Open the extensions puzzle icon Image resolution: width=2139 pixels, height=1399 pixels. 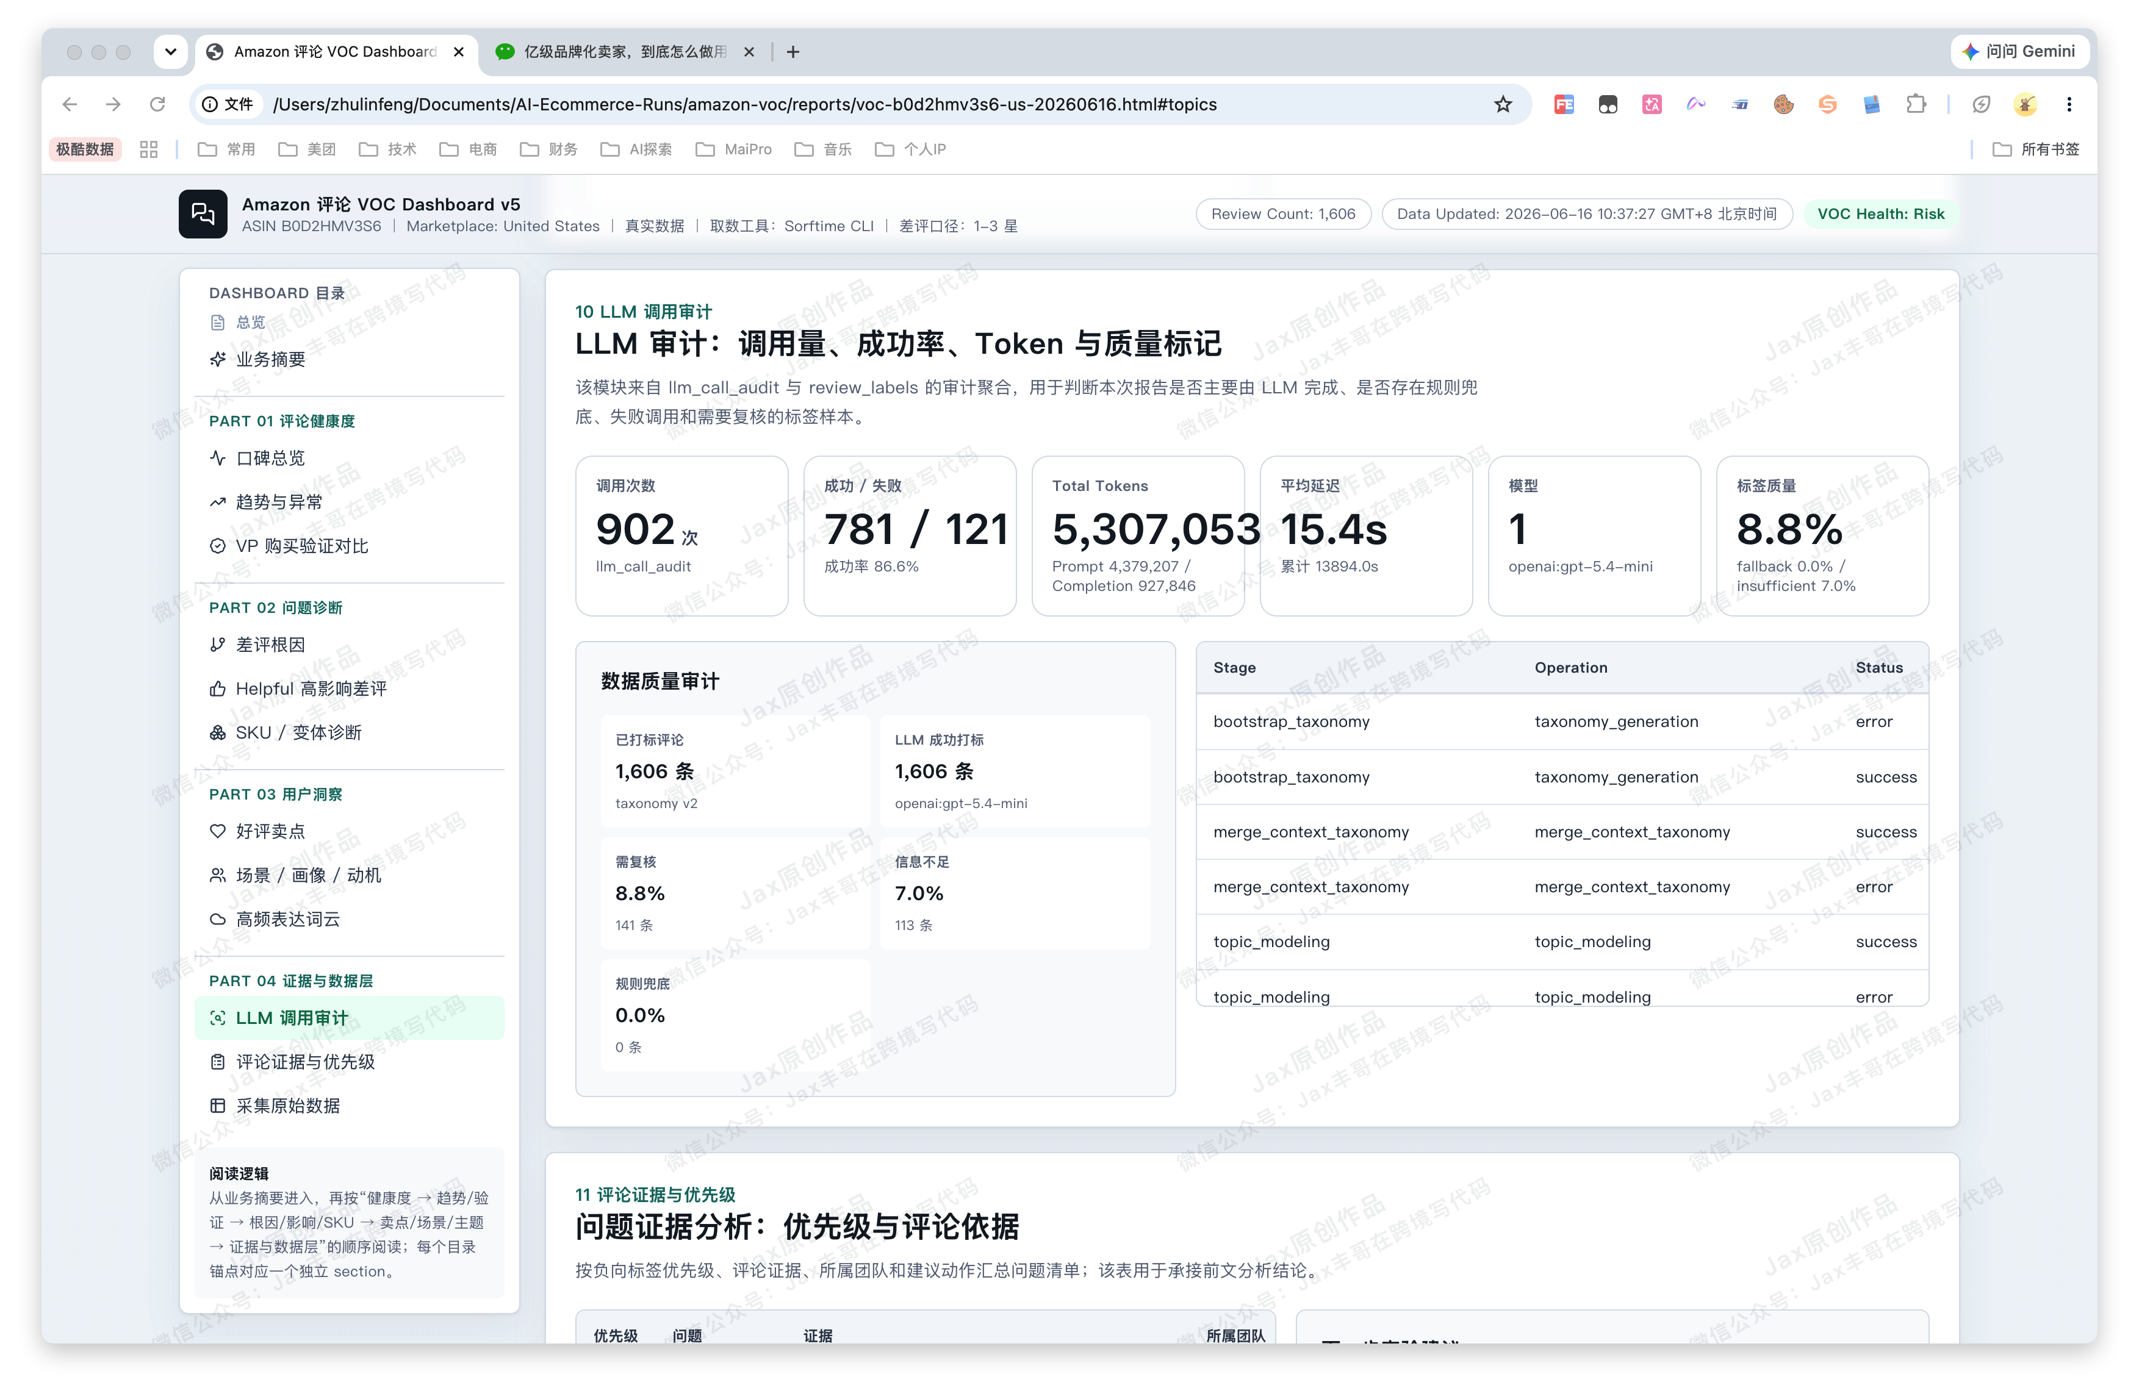[x=1916, y=104]
